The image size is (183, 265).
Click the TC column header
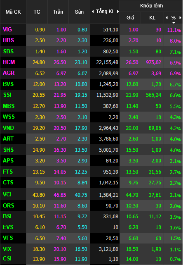coord(37,12)
